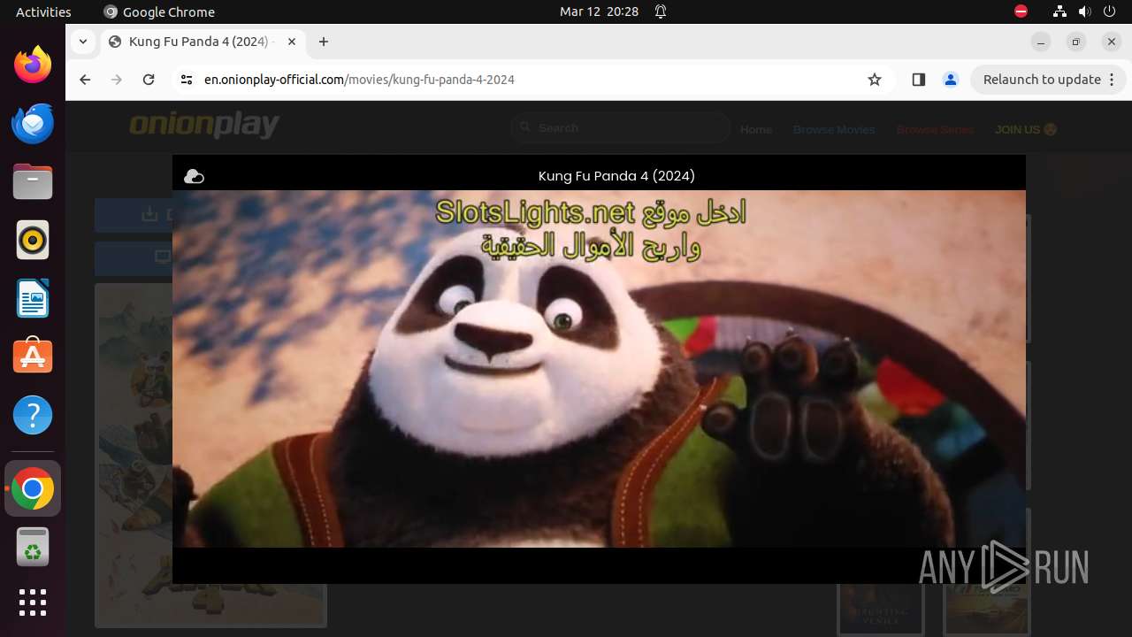Open the Help icon in the dock

(x=33, y=415)
